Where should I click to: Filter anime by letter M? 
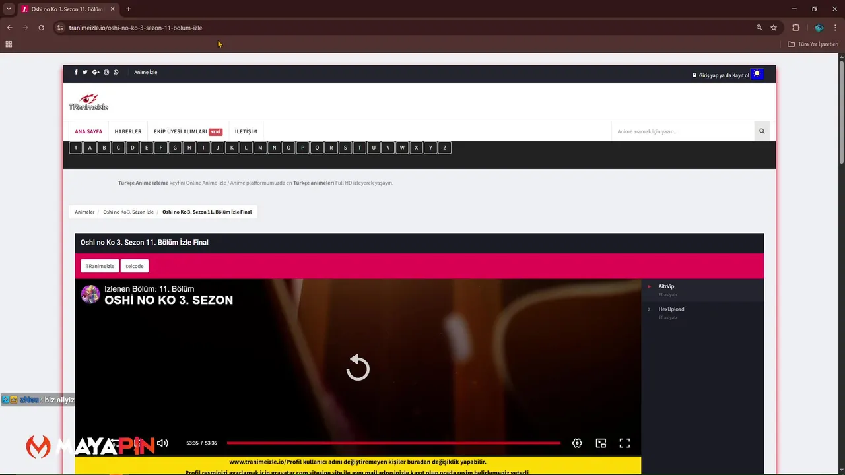click(260, 148)
